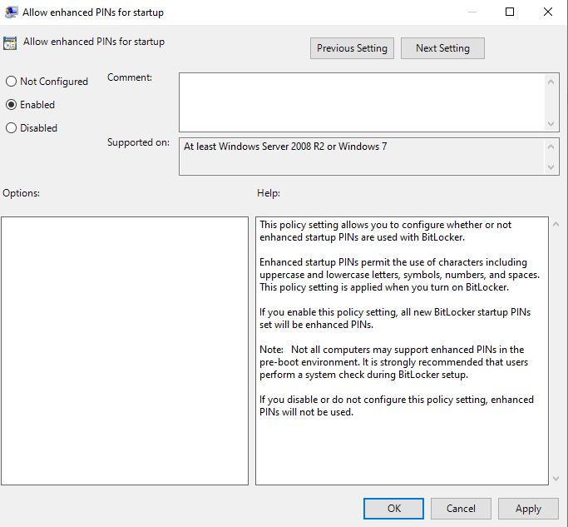Click the Options: label
The height and width of the screenshot is (527, 568).
click(21, 193)
